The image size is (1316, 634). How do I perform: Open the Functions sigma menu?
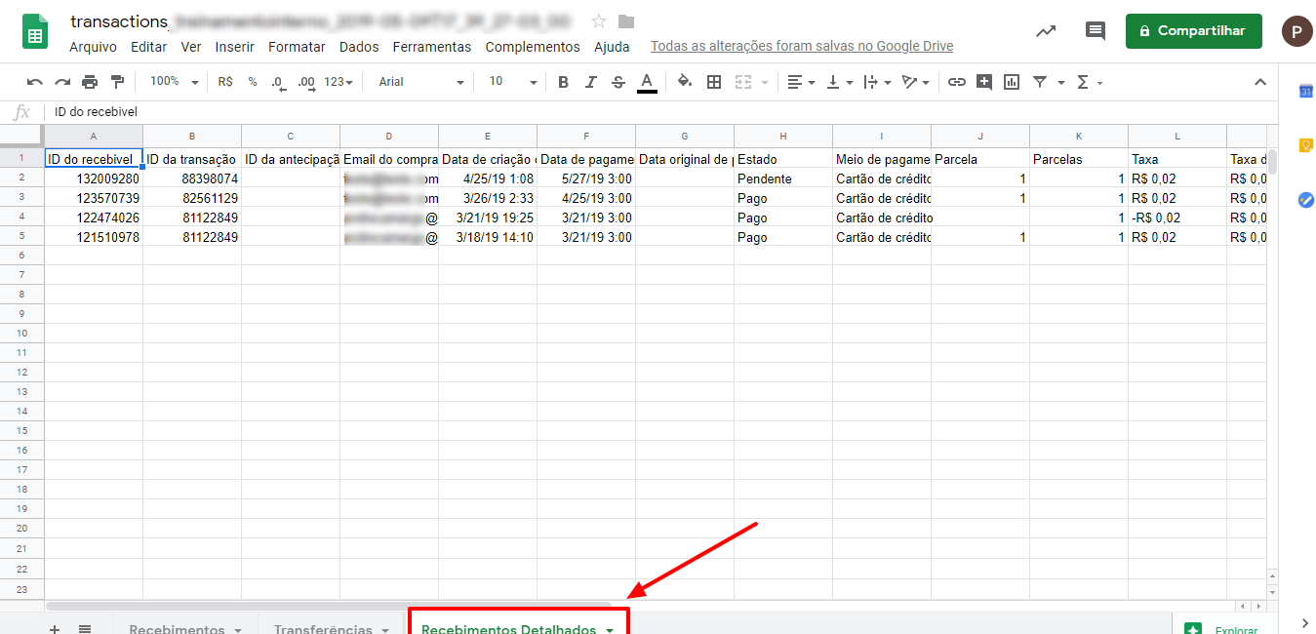pos(1089,82)
